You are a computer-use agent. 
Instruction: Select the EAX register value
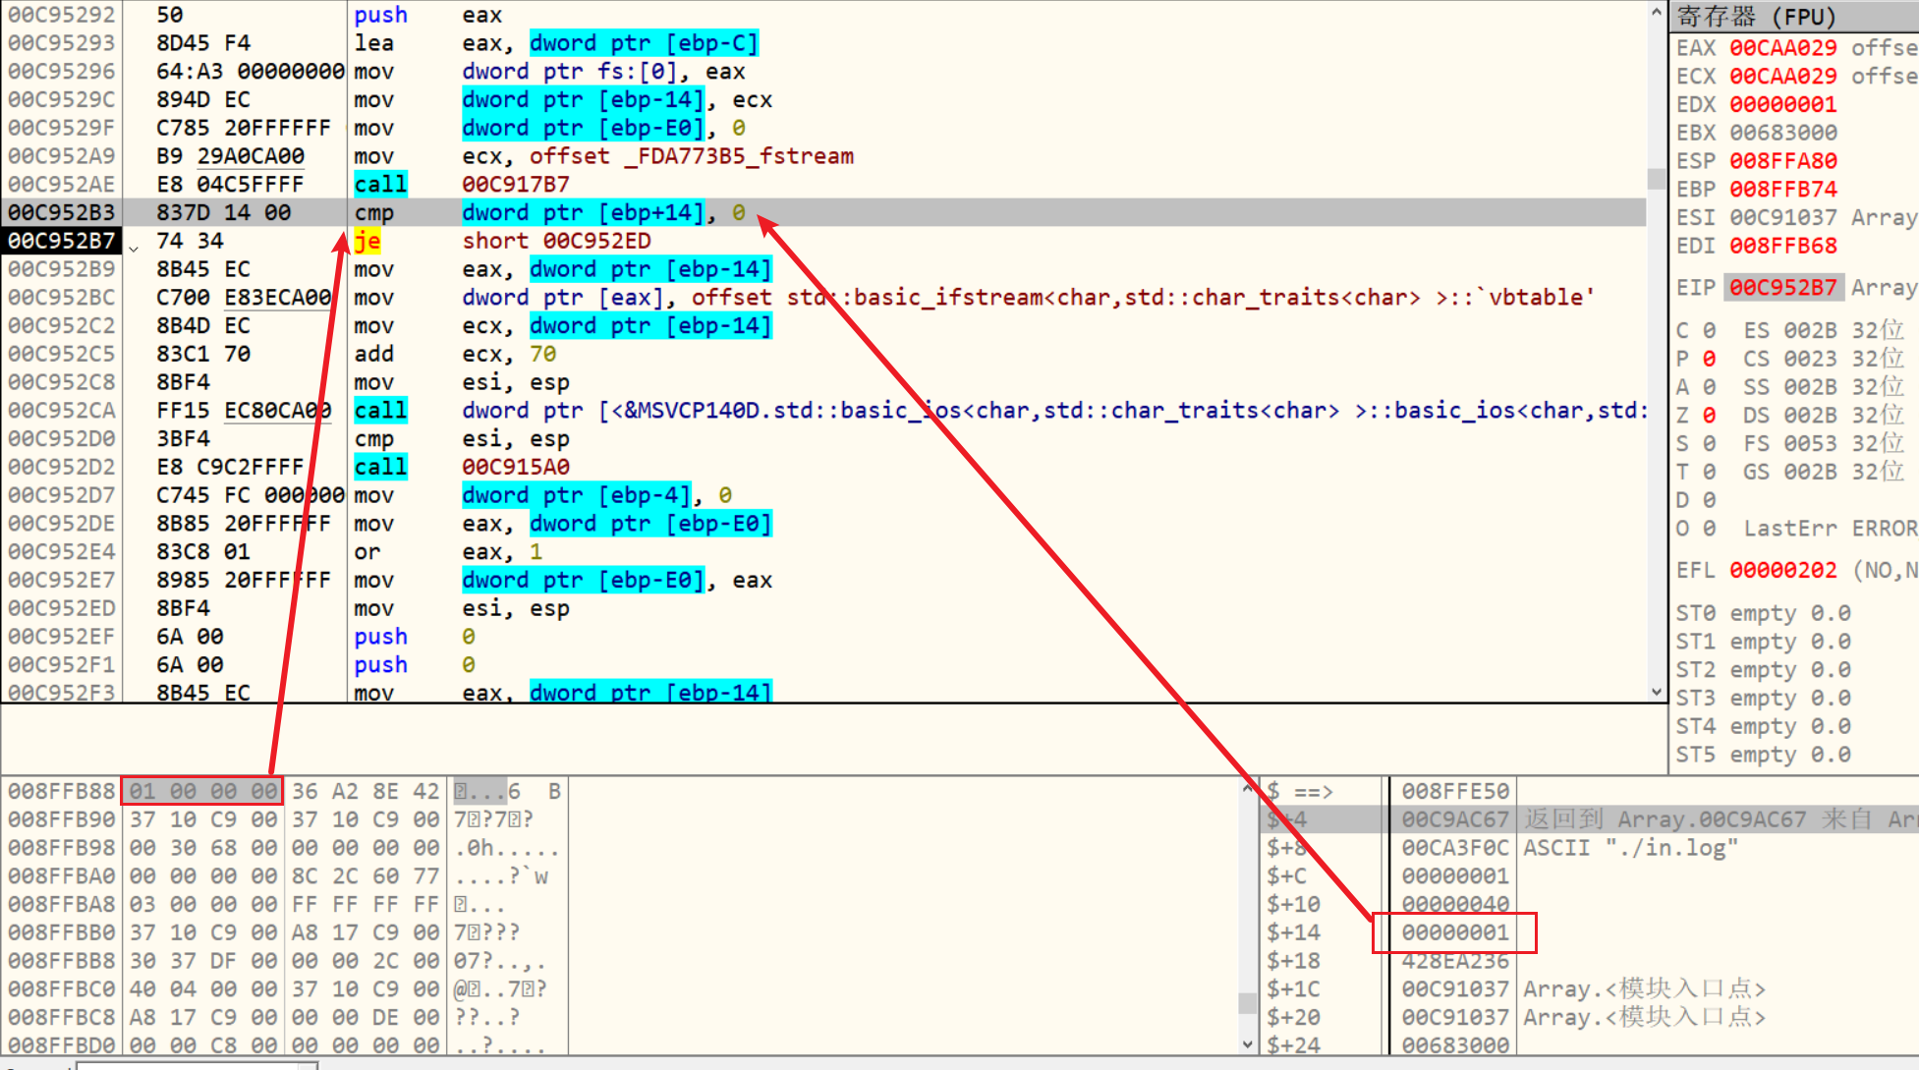pyautogui.click(x=1782, y=48)
